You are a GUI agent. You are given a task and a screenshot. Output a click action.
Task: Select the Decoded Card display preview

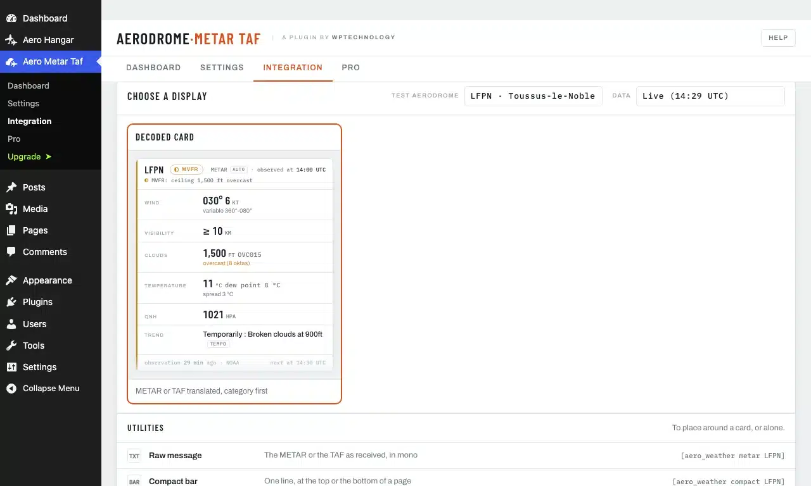pos(234,264)
